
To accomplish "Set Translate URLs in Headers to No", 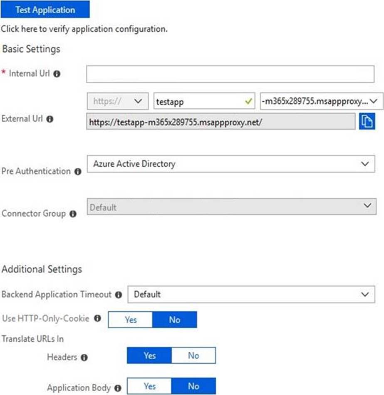I will click(193, 355).
